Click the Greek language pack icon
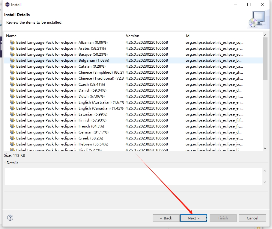 coord(12,138)
